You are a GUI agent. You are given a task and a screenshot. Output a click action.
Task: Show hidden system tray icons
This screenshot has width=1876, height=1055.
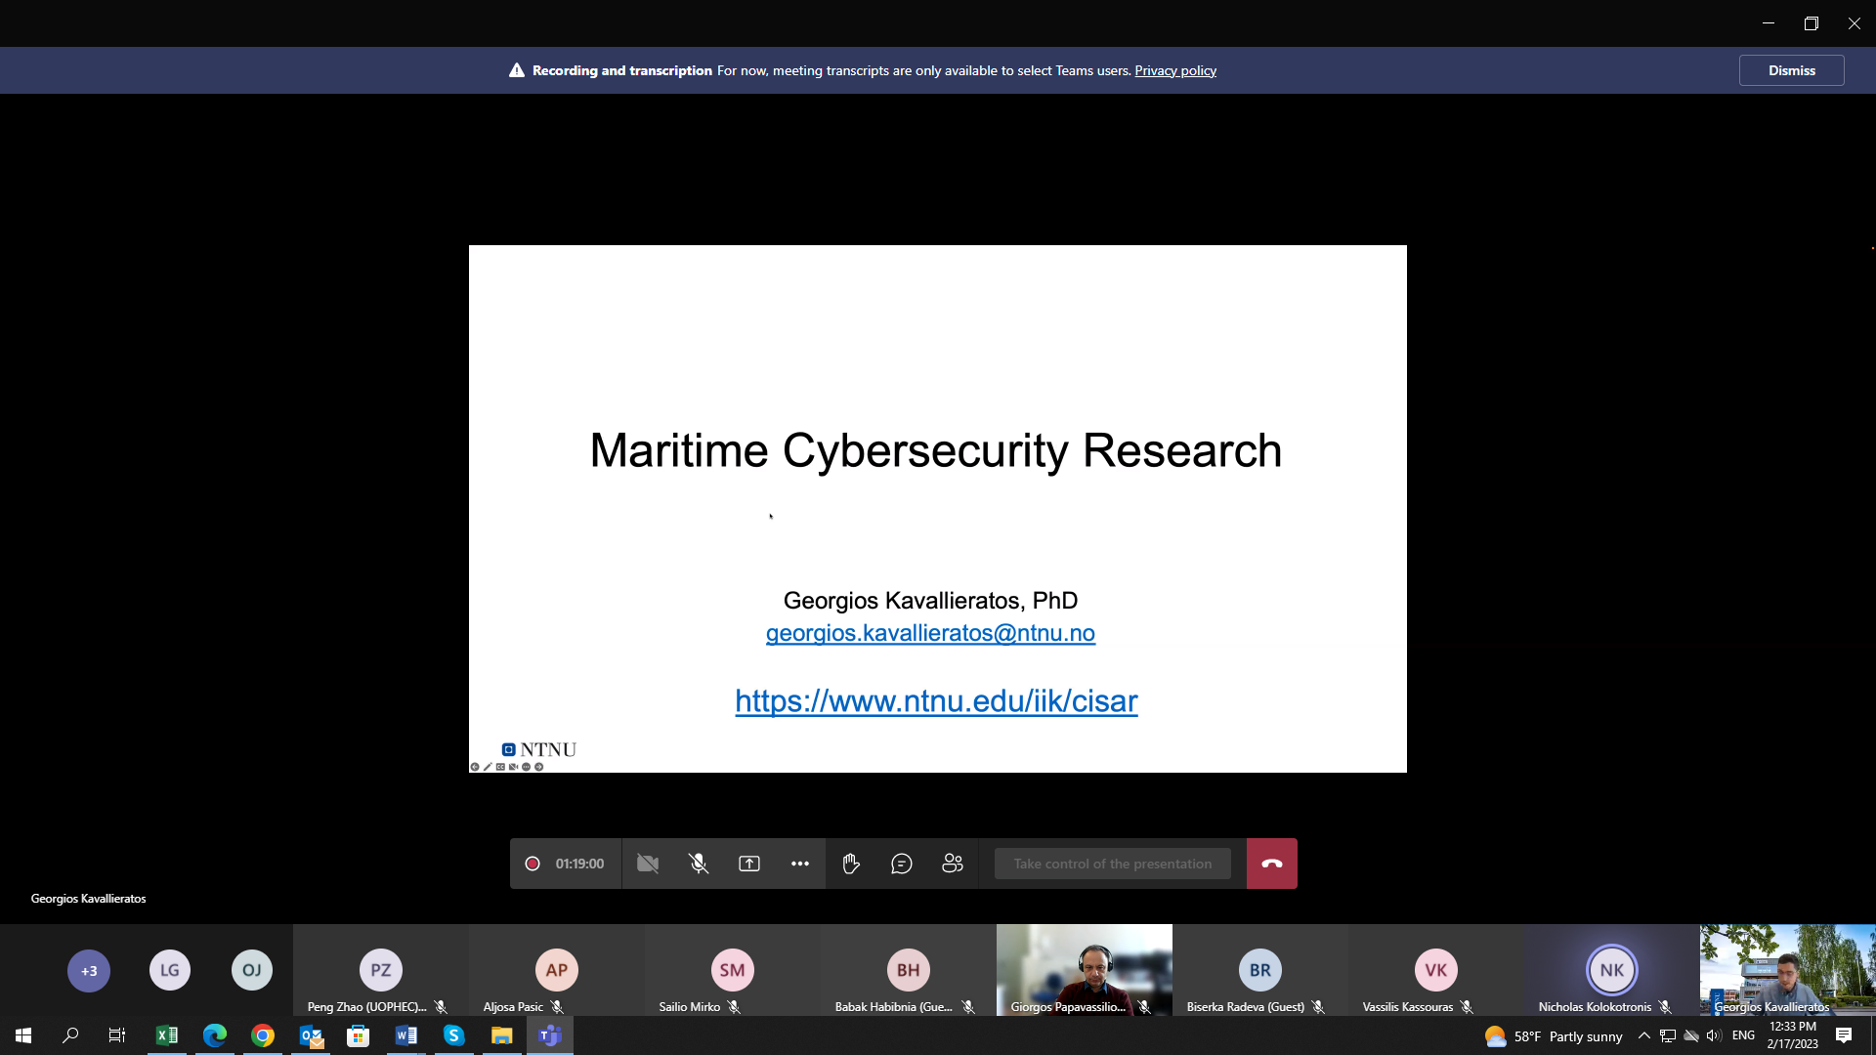coord(1643,1035)
